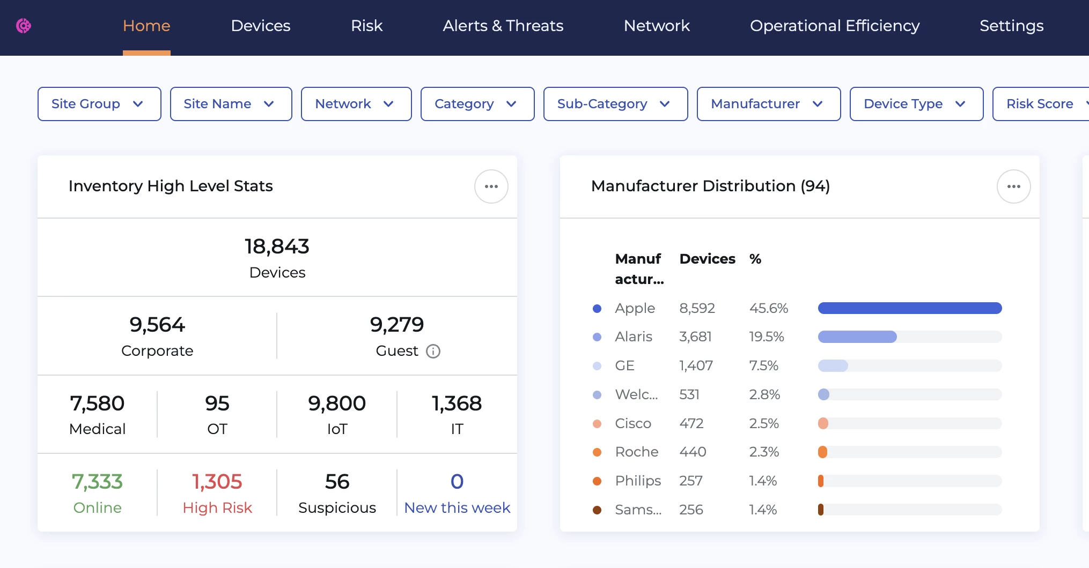Click the Alaris distribution progress bar
The image size is (1089, 568).
[x=909, y=337]
